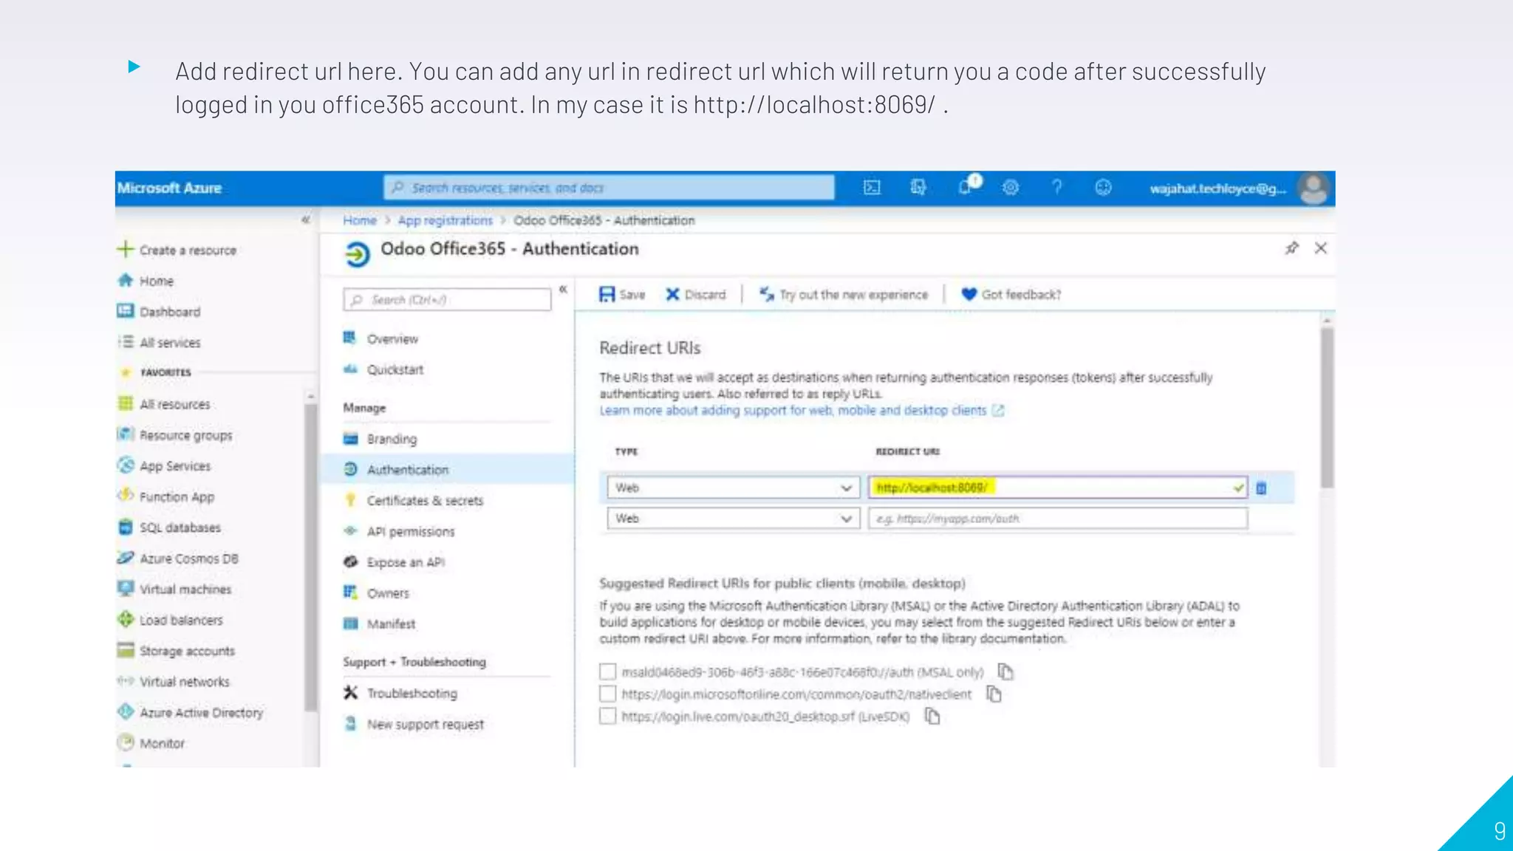
Task: Open API permissions
Action: coord(410,532)
